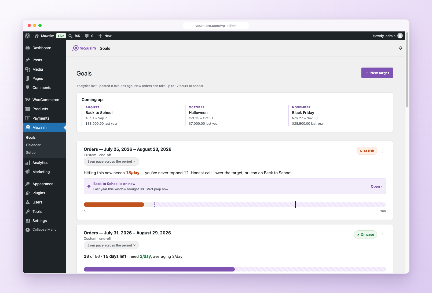The image size is (432, 293).
Task: Click the 18/day highlighted text
Action: (x=133, y=173)
